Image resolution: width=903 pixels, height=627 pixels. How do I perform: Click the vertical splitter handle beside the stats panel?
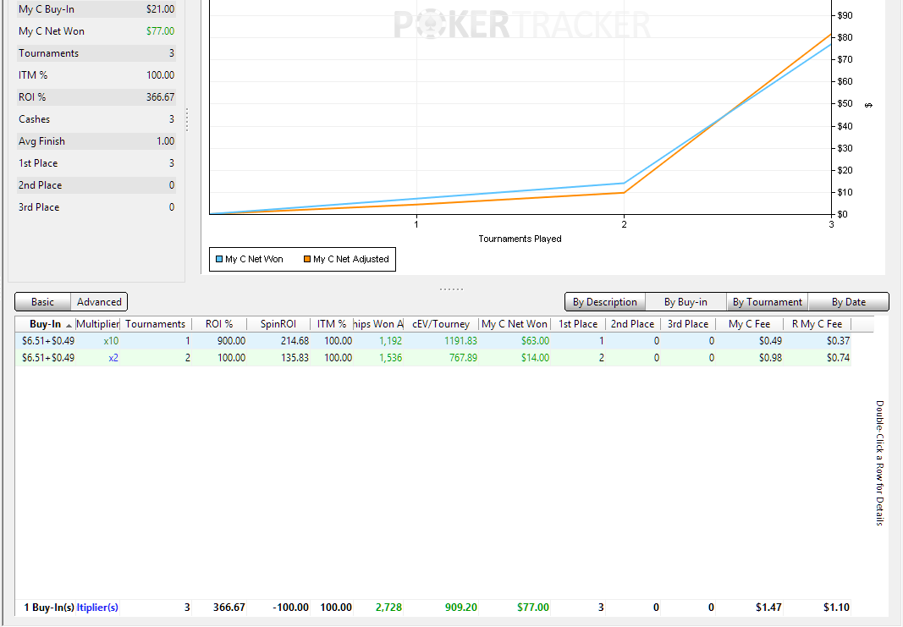(187, 119)
